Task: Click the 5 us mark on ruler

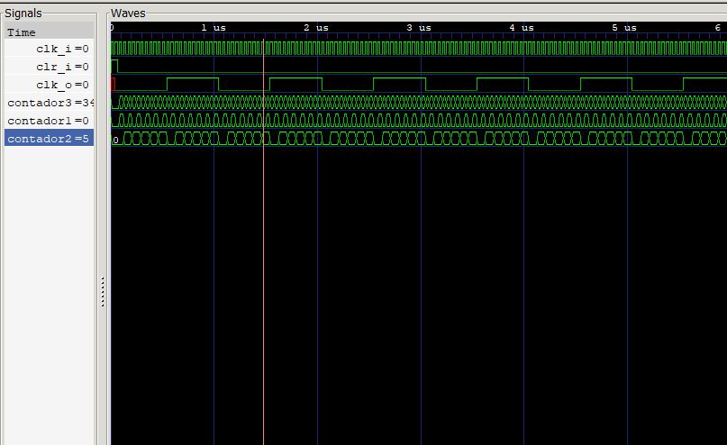Action: [627, 28]
